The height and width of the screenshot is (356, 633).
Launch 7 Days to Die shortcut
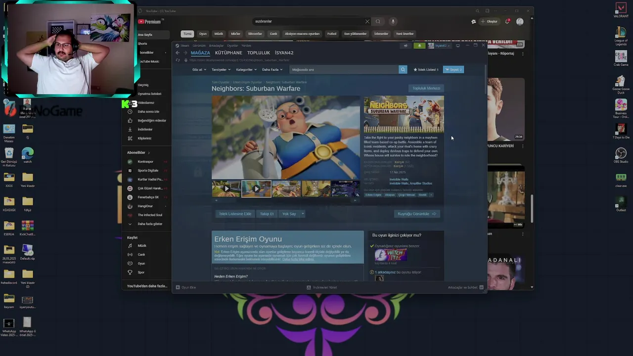point(621,131)
